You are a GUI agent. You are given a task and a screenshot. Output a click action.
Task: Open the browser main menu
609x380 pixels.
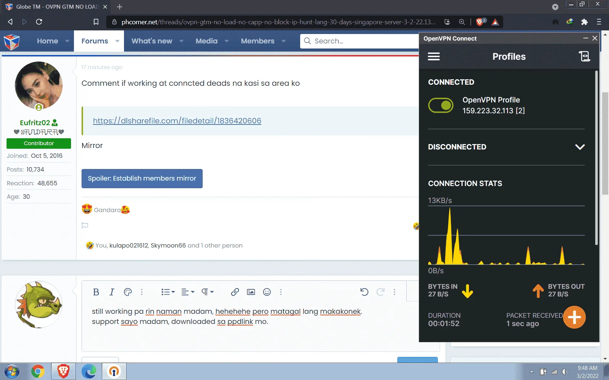pyautogui.click(x=599, y=22)
